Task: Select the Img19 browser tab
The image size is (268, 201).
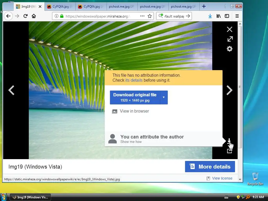Action: point(29,7)
